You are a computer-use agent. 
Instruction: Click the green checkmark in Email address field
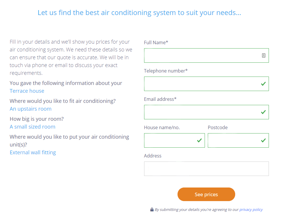263,112
